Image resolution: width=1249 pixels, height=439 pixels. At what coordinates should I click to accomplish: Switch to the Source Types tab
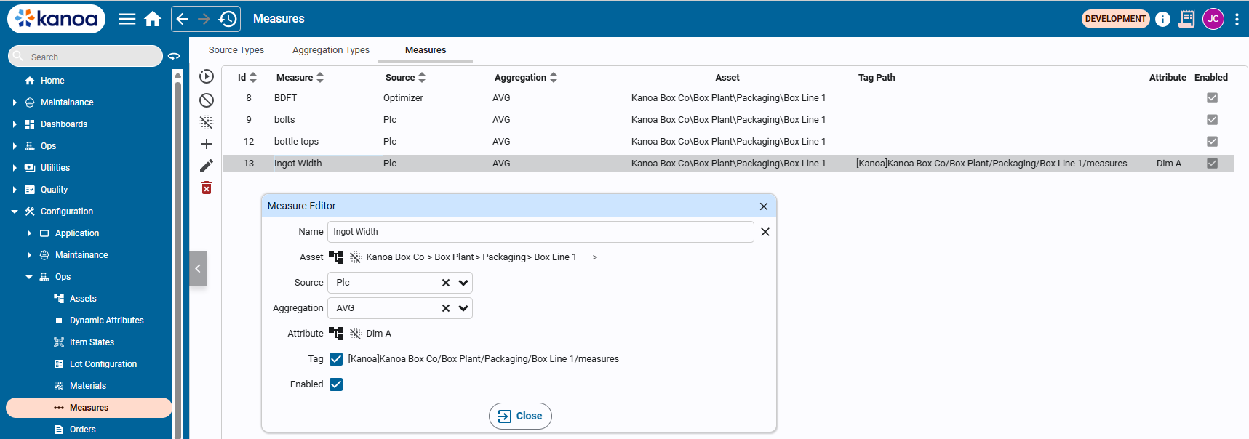236,50
